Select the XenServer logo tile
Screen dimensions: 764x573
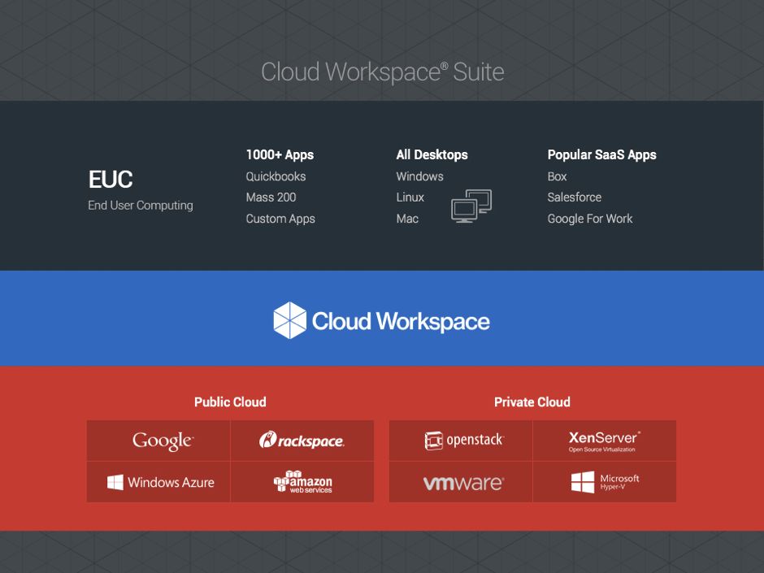(x=605, y=441)
